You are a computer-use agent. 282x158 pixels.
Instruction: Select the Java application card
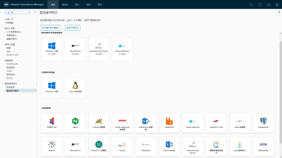click(x=240, y=146)
